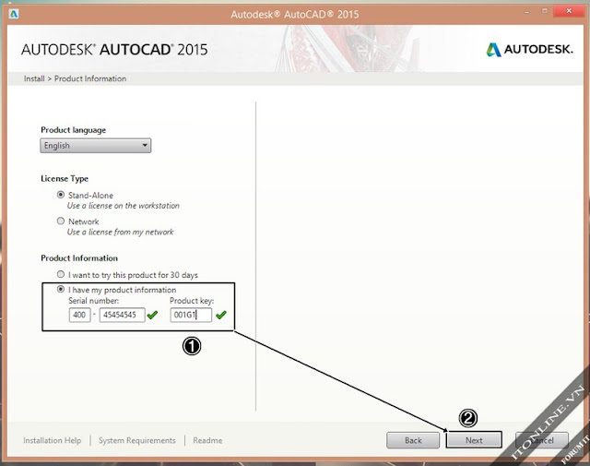The width and height of the screenshot is (590, 466).
Task: Select the Stand-Alone license radio button
Action: (61, 195)
